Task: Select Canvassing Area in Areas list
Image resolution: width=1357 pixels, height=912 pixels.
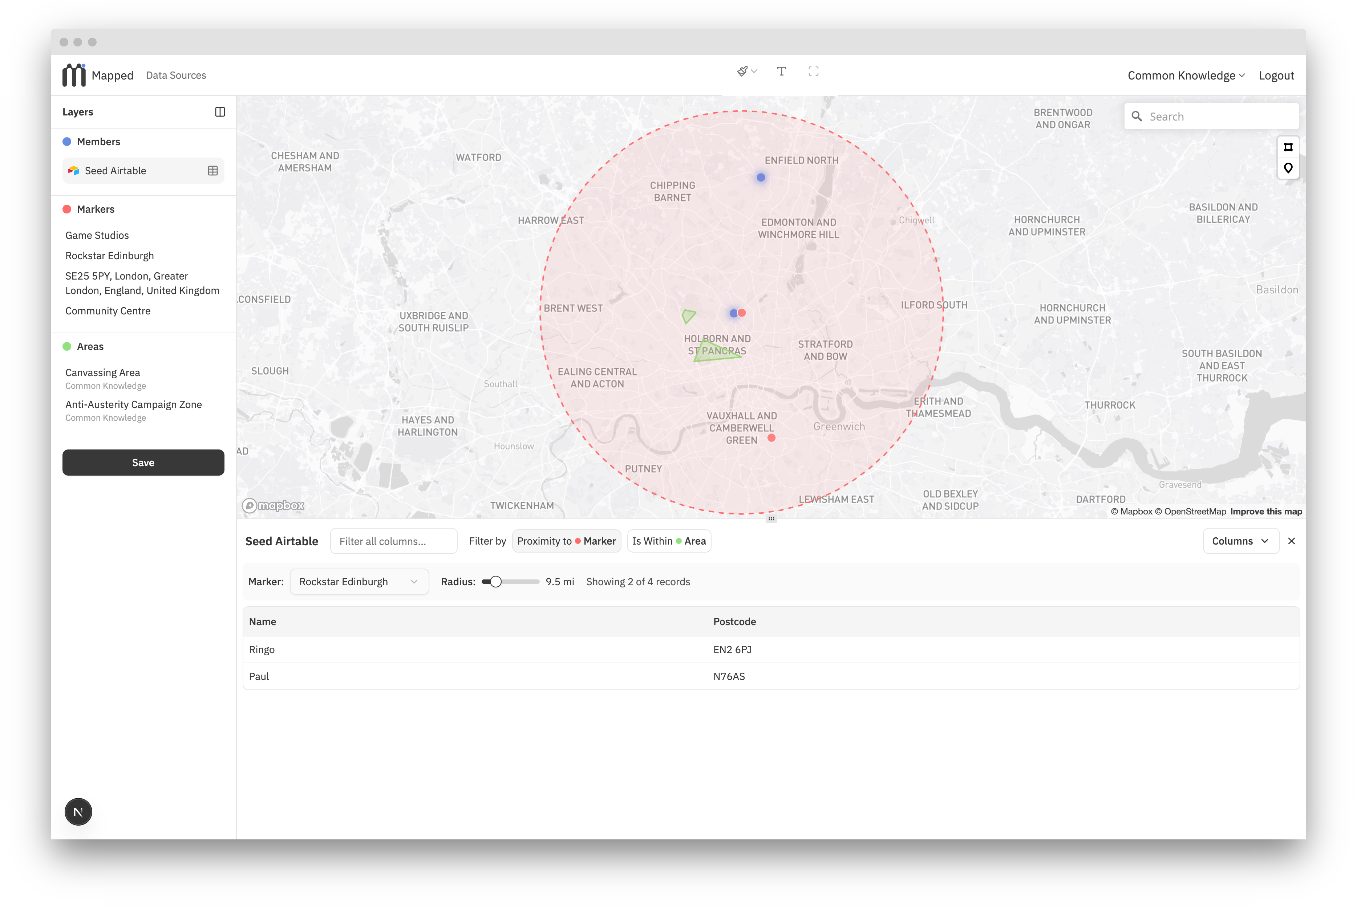Action: click(x=102, y=372)
